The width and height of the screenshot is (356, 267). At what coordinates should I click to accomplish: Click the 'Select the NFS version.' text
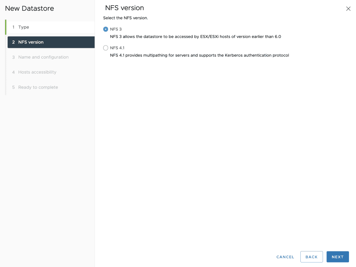(126, 18)
